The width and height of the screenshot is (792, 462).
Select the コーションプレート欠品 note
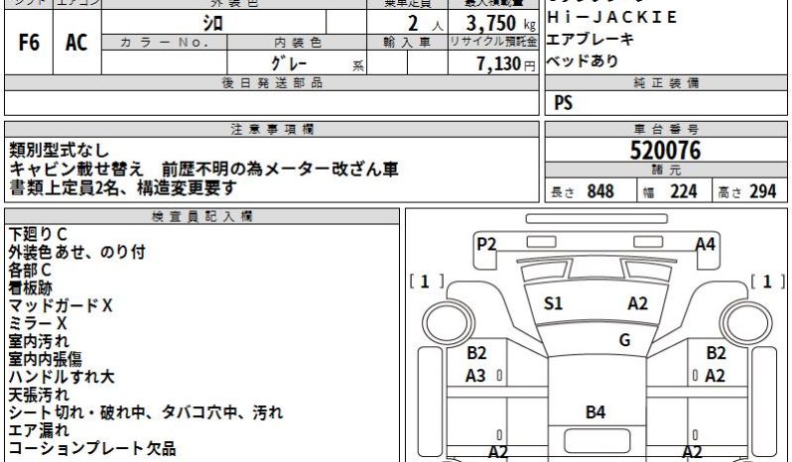[x=92, y=448]
